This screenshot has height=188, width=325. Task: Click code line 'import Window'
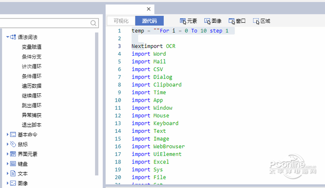tap(152, 108)
